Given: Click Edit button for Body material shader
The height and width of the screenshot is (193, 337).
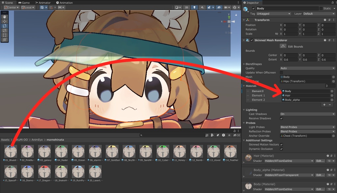Looking at the screenshot, I should click(320, 189).
